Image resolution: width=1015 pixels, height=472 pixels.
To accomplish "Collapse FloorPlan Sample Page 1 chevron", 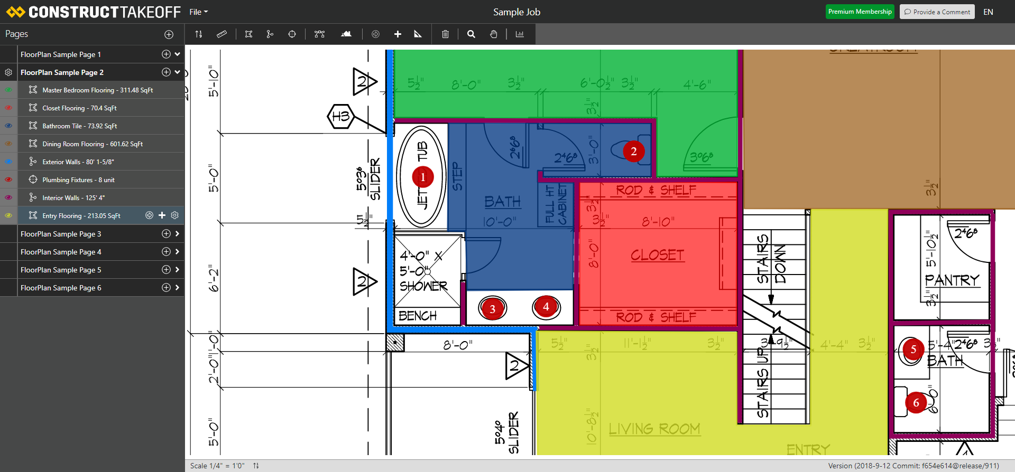I will tap(178, 54).
